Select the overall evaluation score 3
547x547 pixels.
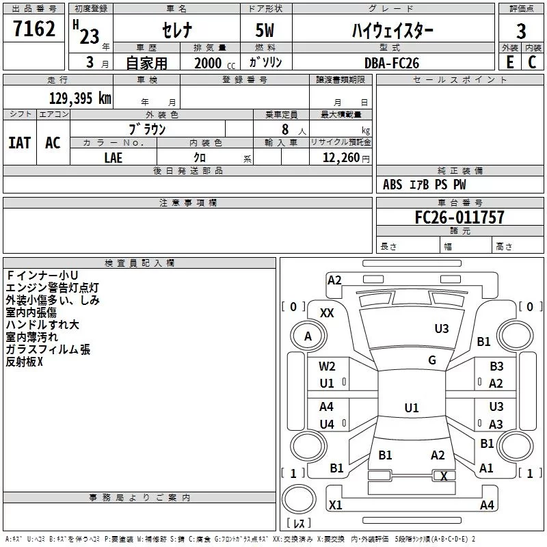[x=521, y=31]
